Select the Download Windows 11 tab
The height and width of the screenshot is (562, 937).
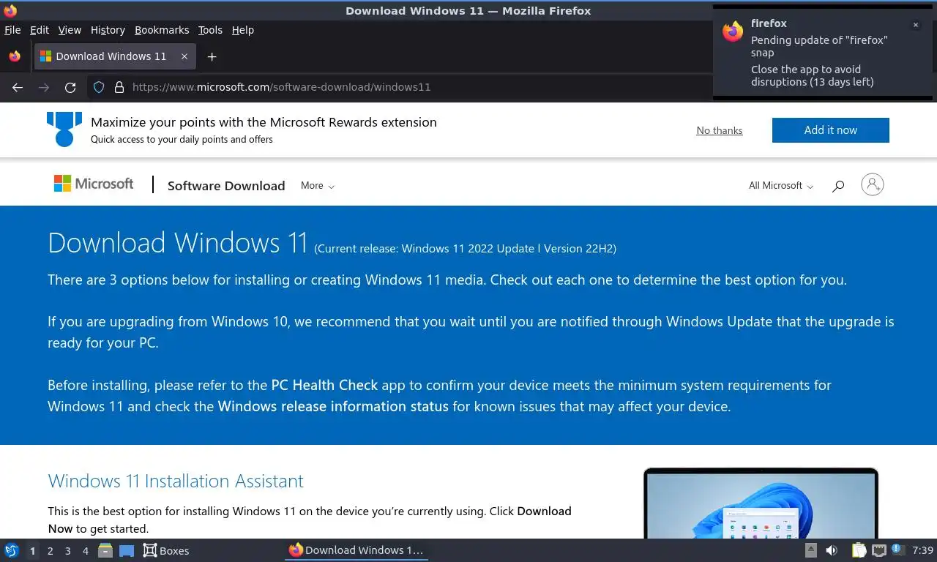coord(114,56)
